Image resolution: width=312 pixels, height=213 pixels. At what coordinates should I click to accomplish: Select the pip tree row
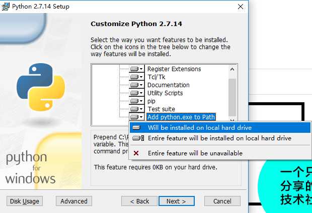[x=151, y=101]
